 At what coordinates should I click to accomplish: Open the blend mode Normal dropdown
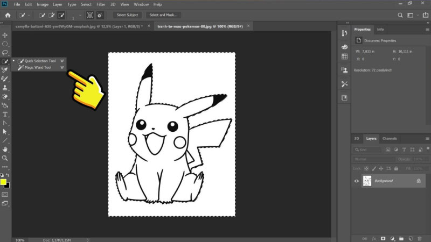pyautogui.click(x=374, y=159)
